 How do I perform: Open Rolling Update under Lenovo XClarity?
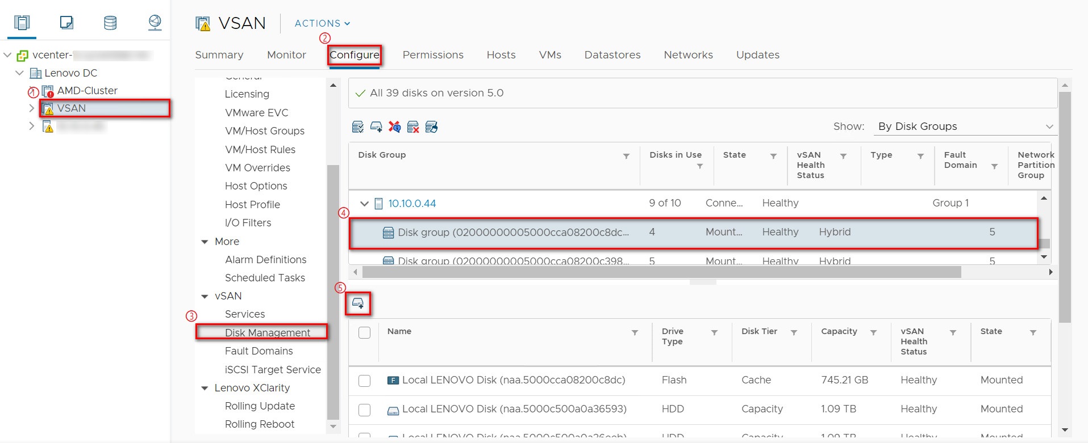[x=260, y=406]
